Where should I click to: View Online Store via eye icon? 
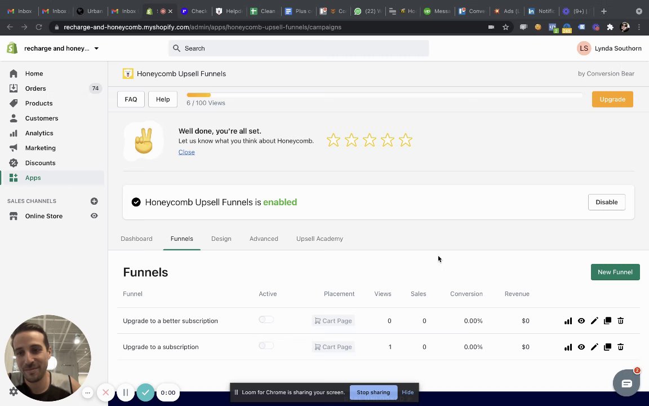click(94, 216)
